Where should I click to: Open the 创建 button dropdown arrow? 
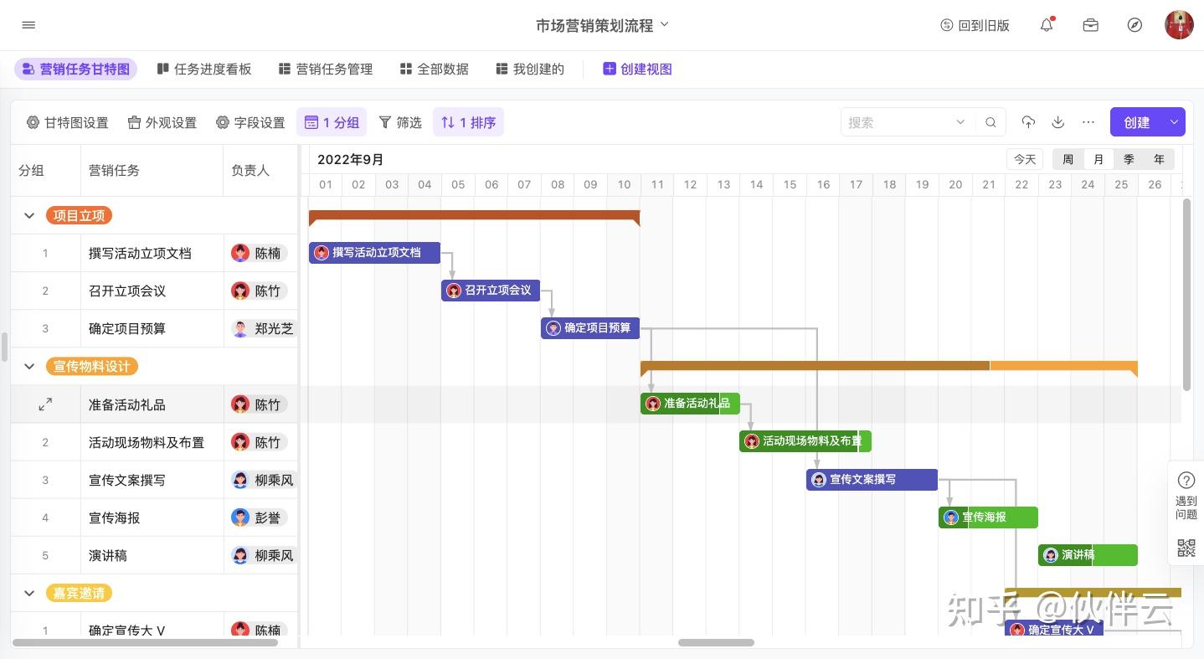pyautogui.click(x=1174, y=122)
